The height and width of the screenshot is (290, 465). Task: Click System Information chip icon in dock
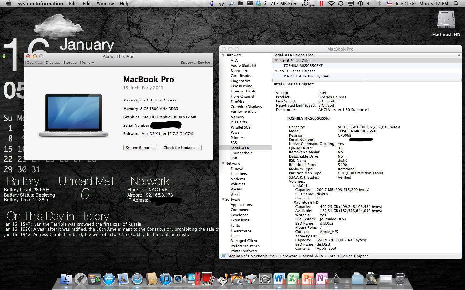336,278
